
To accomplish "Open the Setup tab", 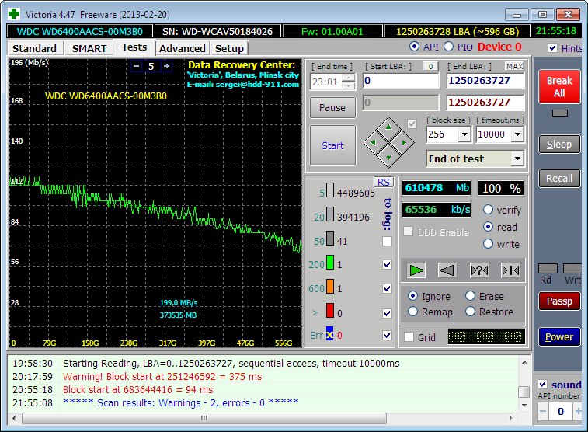I will (229, 48).
